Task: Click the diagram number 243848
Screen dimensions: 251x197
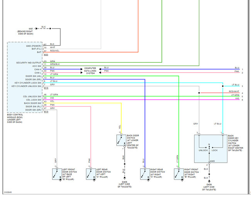Action: pos(8,192)
